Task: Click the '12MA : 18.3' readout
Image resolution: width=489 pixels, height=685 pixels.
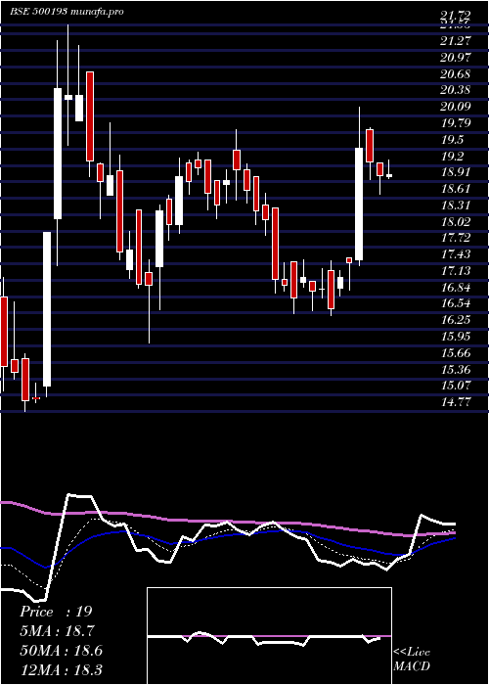Action: (61, 669)
